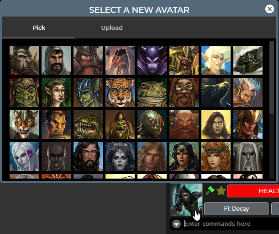Pick the blonde elf on blue sky avatar
Viewport: 279px width, 234px height.
tap(216, 60)
